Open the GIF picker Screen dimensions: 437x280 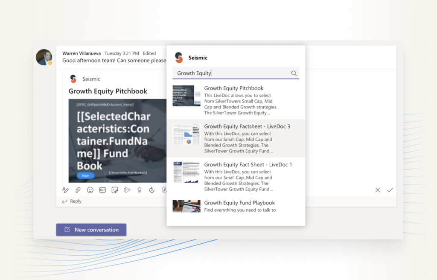pos(102,190)
